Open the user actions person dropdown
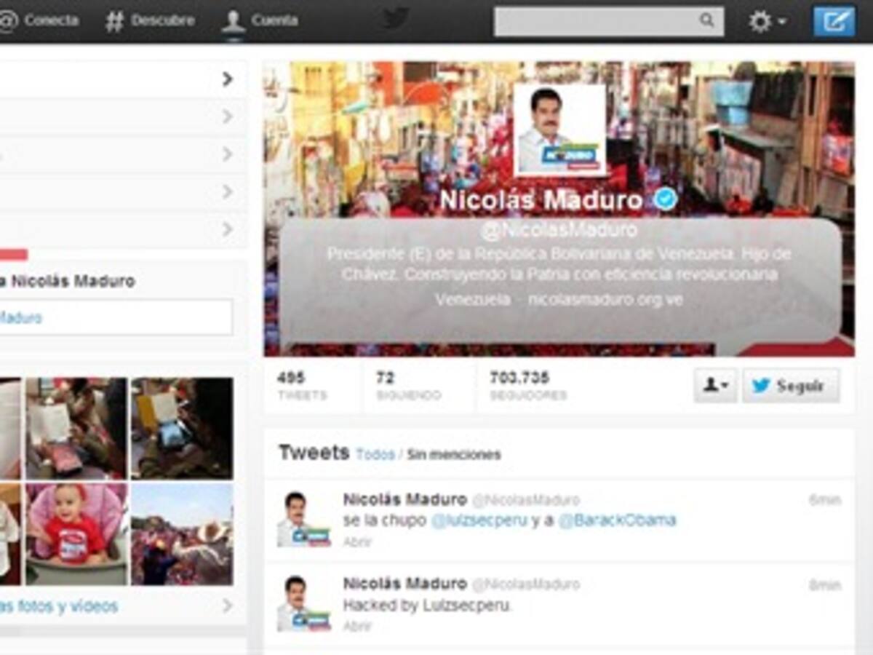This screenshot has height=655, width=873. click(x=716, y=386)
